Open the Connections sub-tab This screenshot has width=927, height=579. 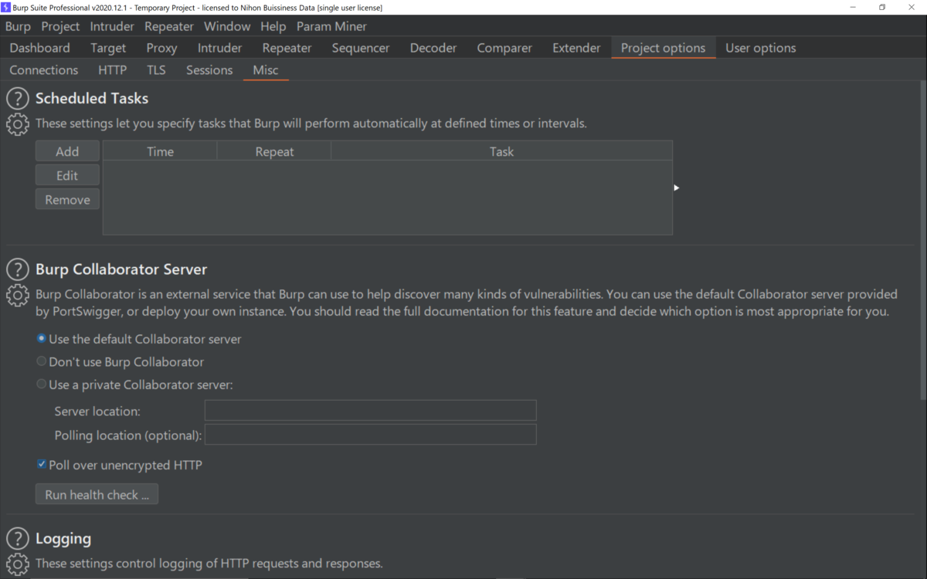click(x=44, y=70)
